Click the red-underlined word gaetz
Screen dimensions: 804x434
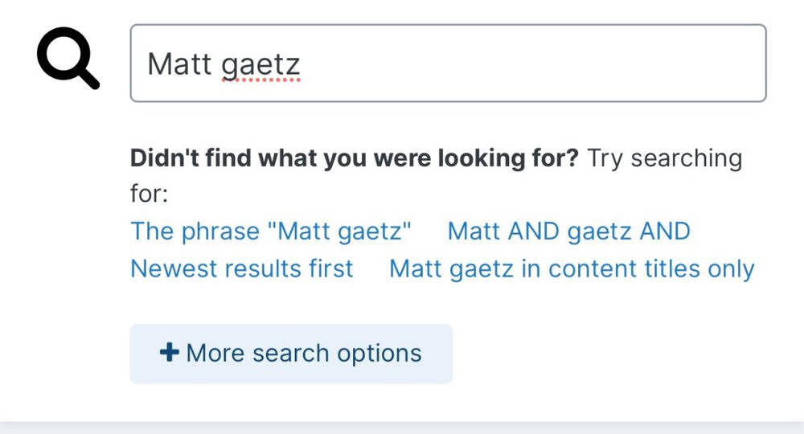tap(260, 64)
